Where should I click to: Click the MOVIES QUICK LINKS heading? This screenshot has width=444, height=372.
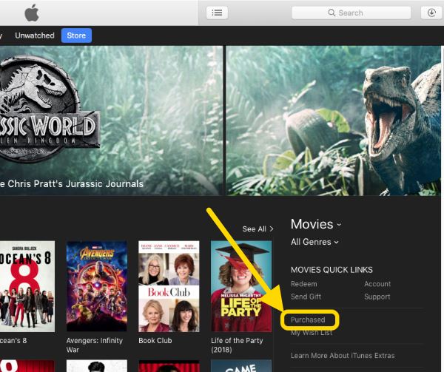[332, 270]
